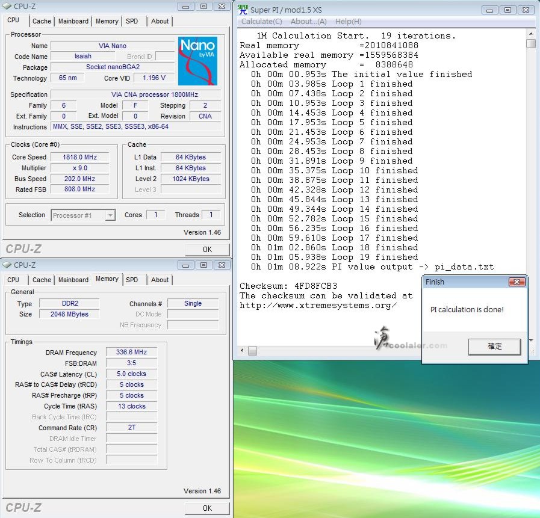Open About tab in CPU-Z memory timings window
540x518 pixels.
tap(160, 280)
